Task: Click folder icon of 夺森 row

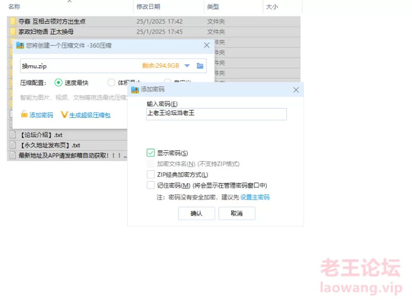Action: pos(13,21)
